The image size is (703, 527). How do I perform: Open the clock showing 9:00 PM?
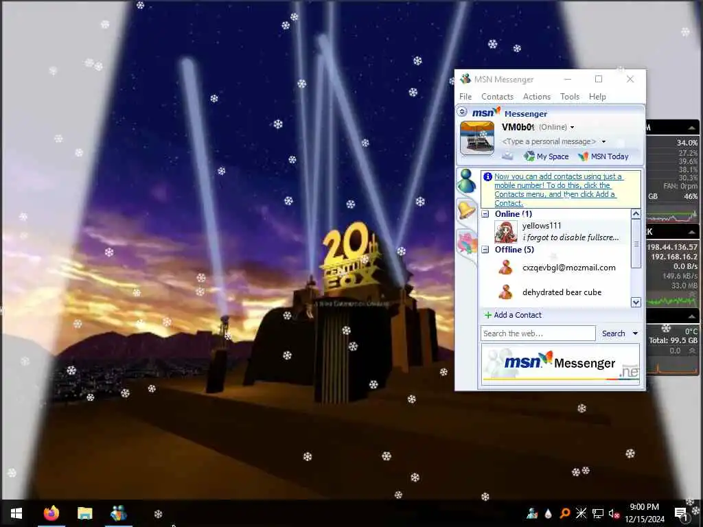tap(644, 513)
